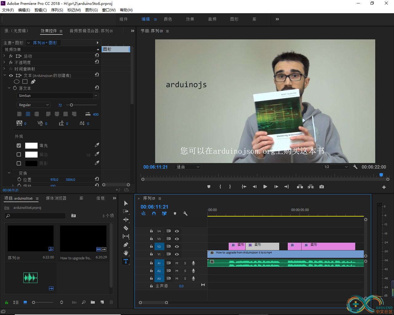Create a new bin in project panel
394x315 pixels.
pyautogui.click(x=93, y=302)
